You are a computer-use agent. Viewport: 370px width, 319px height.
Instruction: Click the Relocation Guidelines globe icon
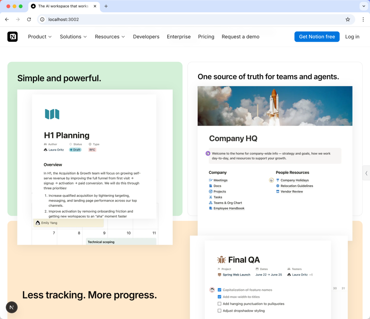point(278,186)
